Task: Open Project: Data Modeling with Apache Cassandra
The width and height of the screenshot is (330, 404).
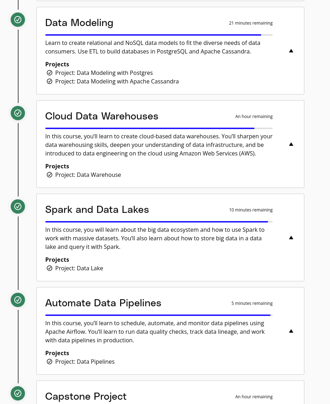Action: [x=117, y=81]
